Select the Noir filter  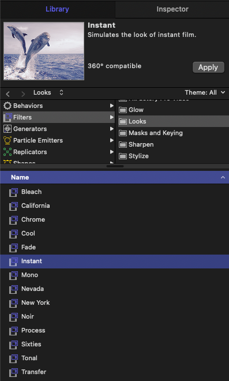pos(114,316)
